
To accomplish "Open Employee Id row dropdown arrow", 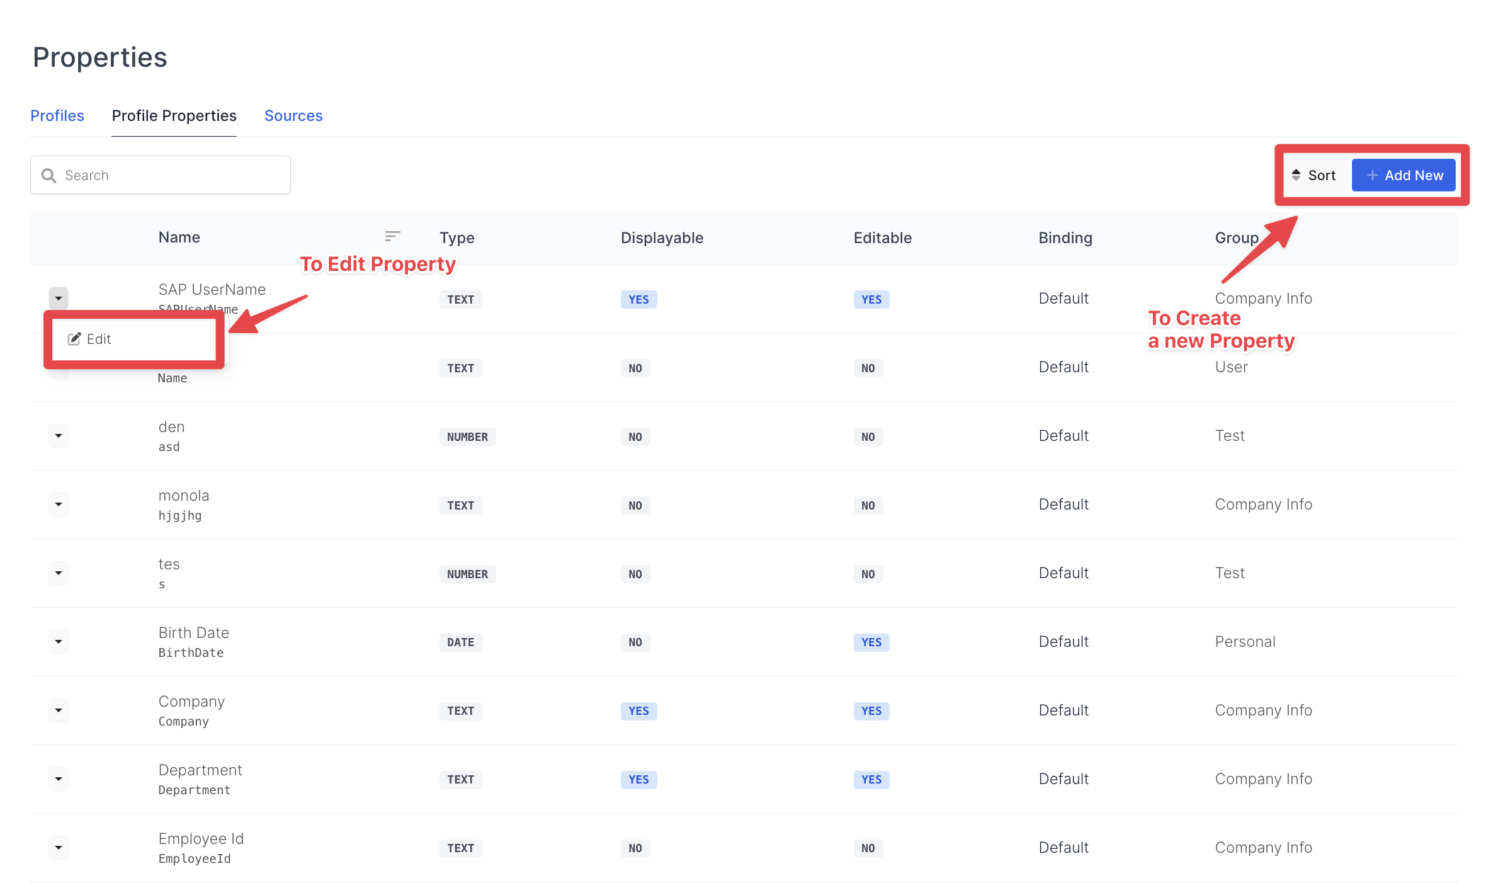I will pyautogui.click(x=59, y=848).
